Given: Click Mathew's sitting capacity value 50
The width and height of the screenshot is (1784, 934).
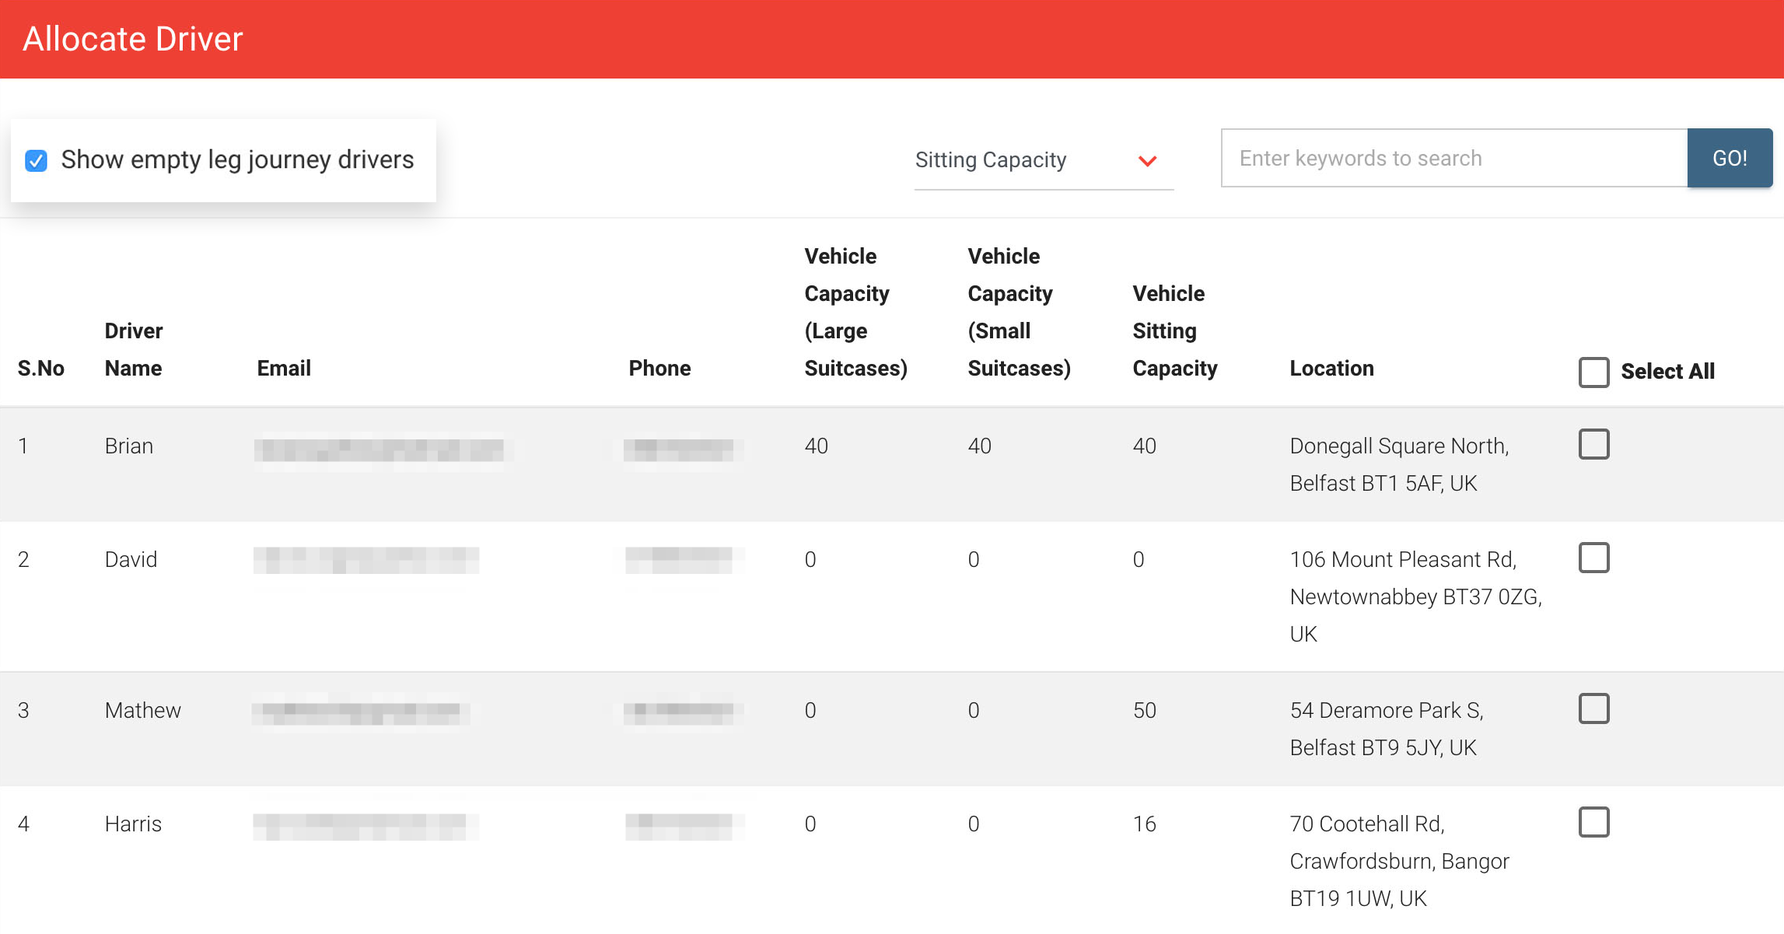Looking at the screenshot, I should click(1144, 710).
